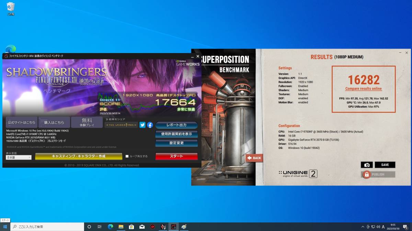Share FFXIV benchmark result on Facebook
Screen dimensions: 412x231
point(150,125)
